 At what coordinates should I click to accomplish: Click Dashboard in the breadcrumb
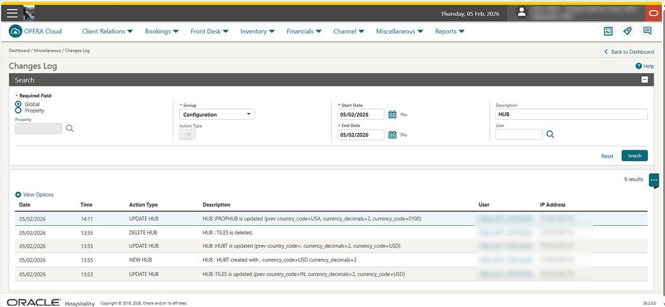click(19, 50)
